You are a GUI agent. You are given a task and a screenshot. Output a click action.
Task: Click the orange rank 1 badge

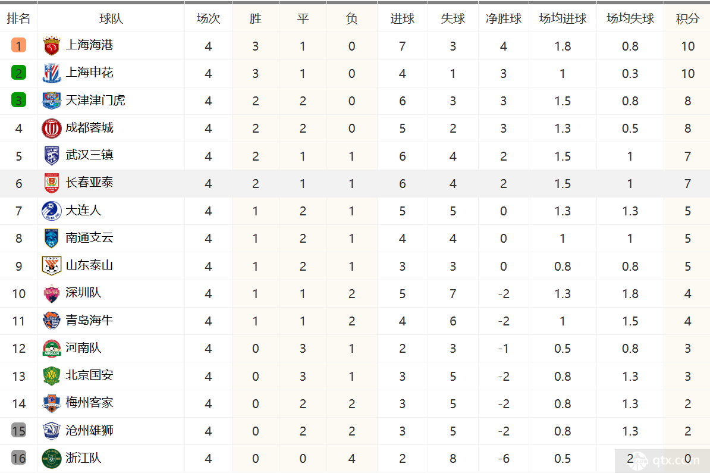18,45
